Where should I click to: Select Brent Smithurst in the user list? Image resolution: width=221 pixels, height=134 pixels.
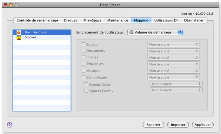[42, 32]
